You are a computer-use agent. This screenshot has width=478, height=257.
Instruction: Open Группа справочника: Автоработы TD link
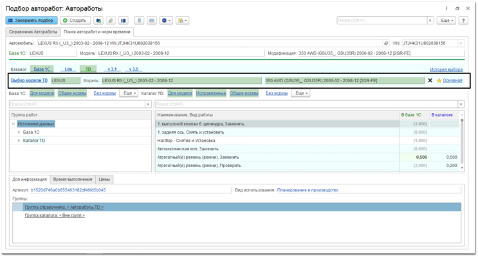[x=64, y=207]
